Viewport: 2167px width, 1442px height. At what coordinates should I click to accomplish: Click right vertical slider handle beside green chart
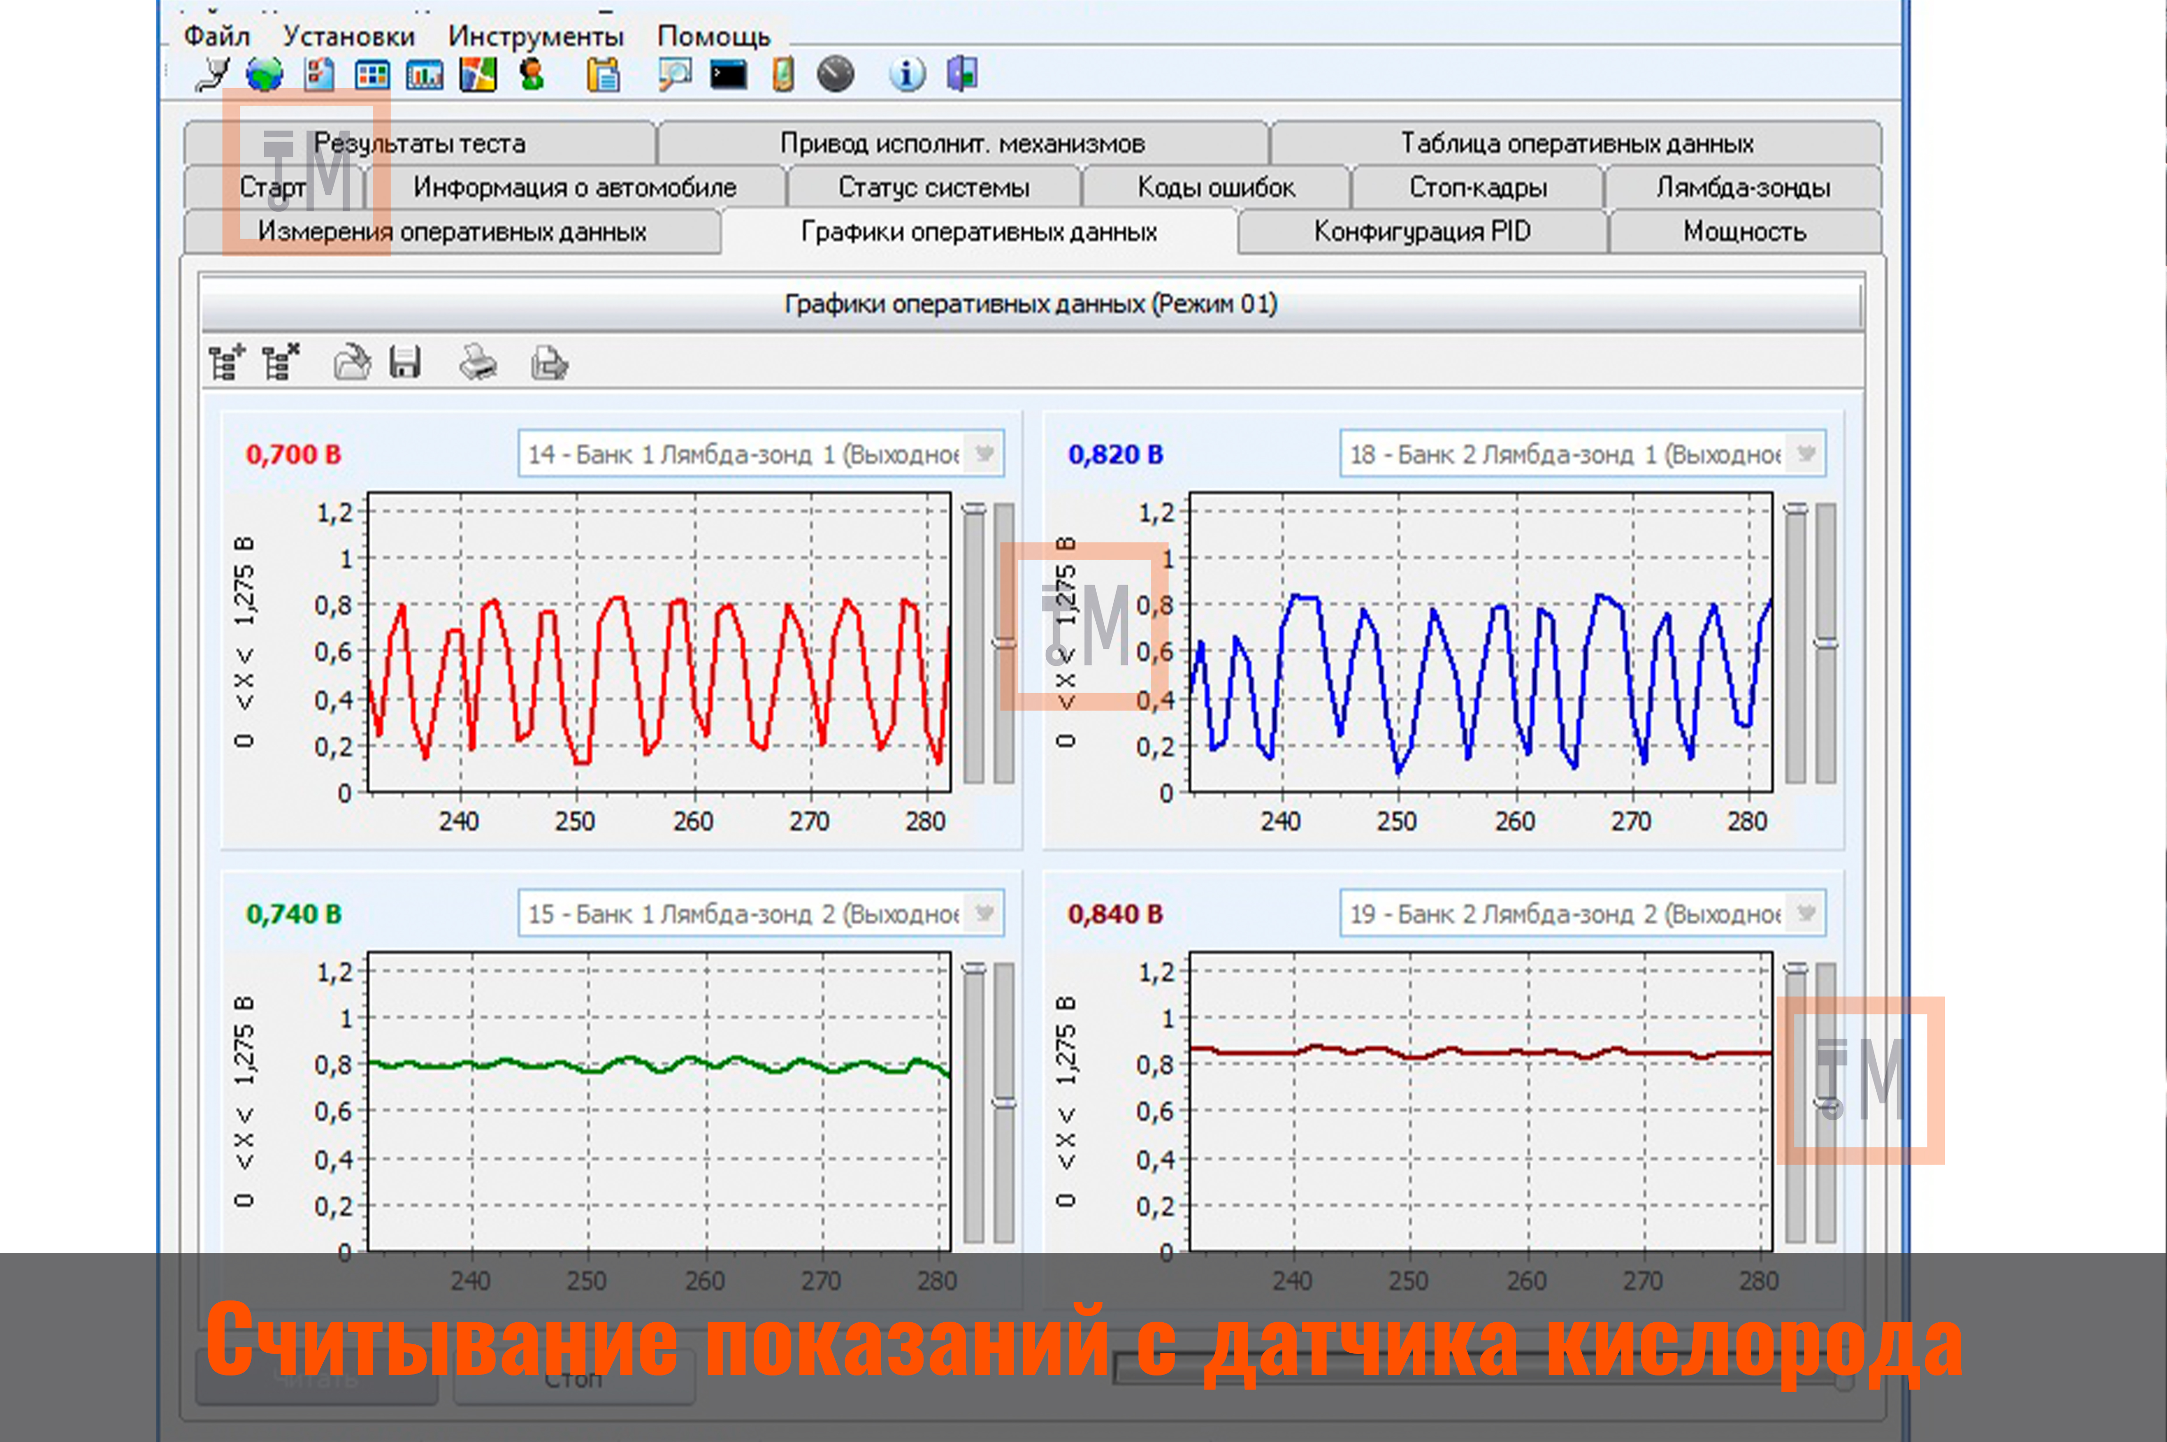click(1004, 1103)
